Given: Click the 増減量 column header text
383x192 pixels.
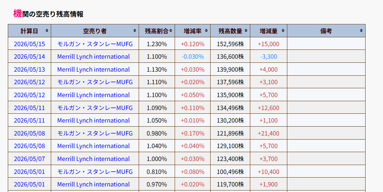Looking at the screenshot, I should pyautogui.click(x=268, y=31).
